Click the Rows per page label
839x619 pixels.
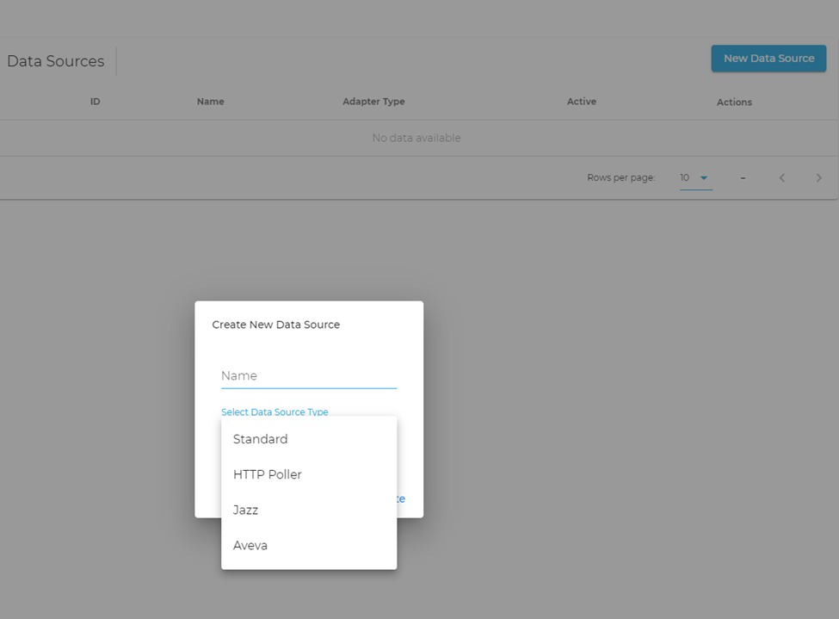point(620,178)
